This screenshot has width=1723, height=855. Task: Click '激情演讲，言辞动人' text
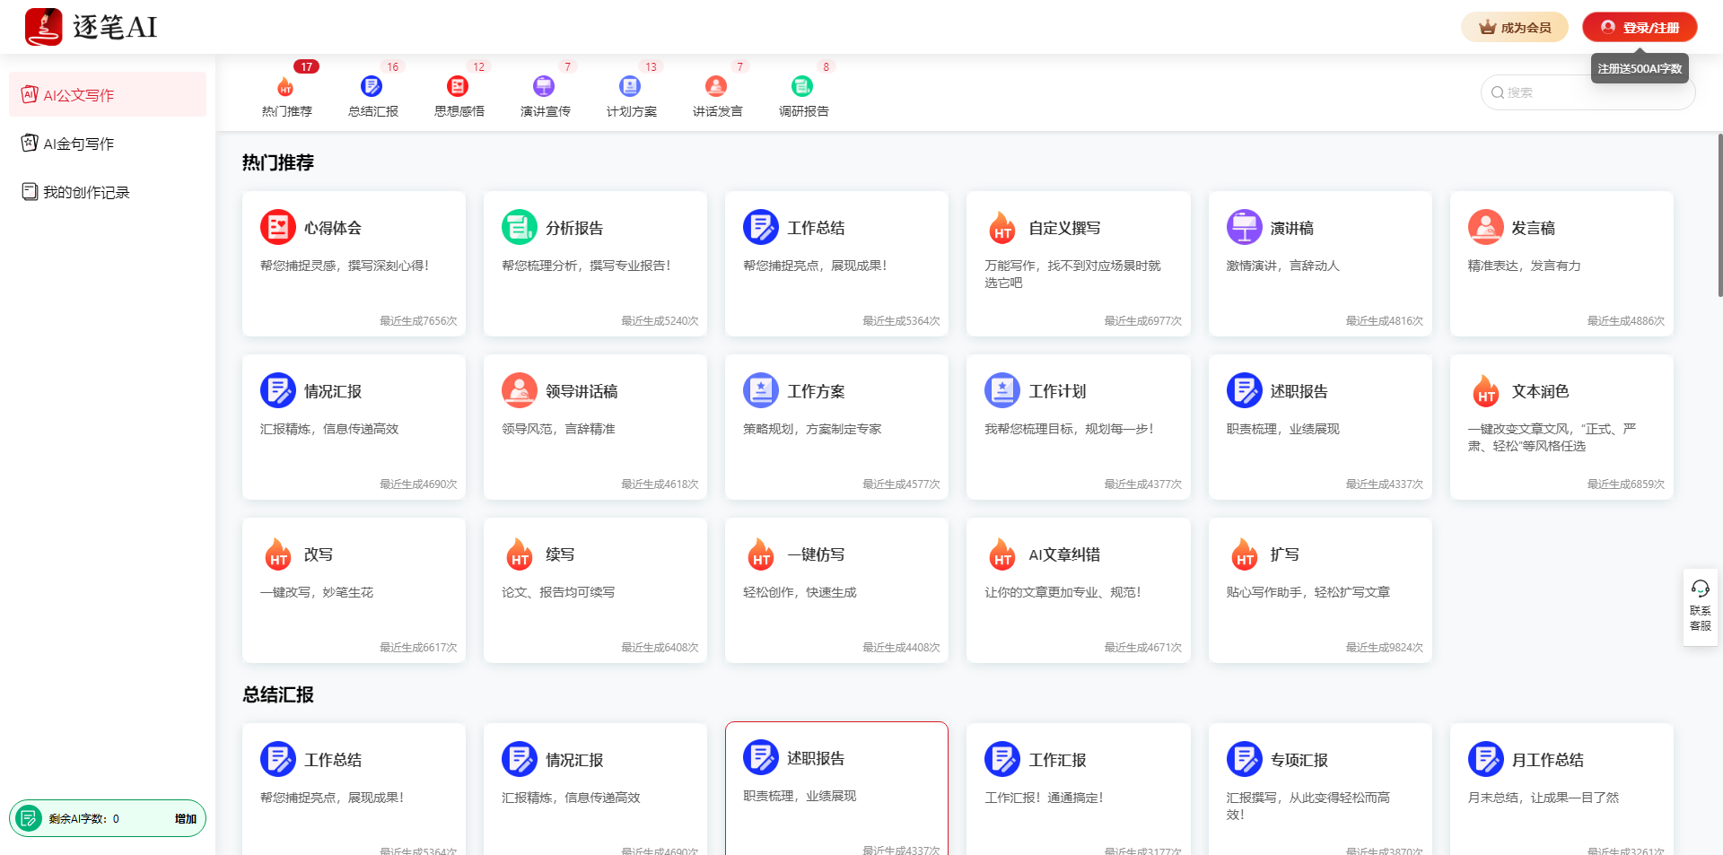click(x=1282, y=266)
